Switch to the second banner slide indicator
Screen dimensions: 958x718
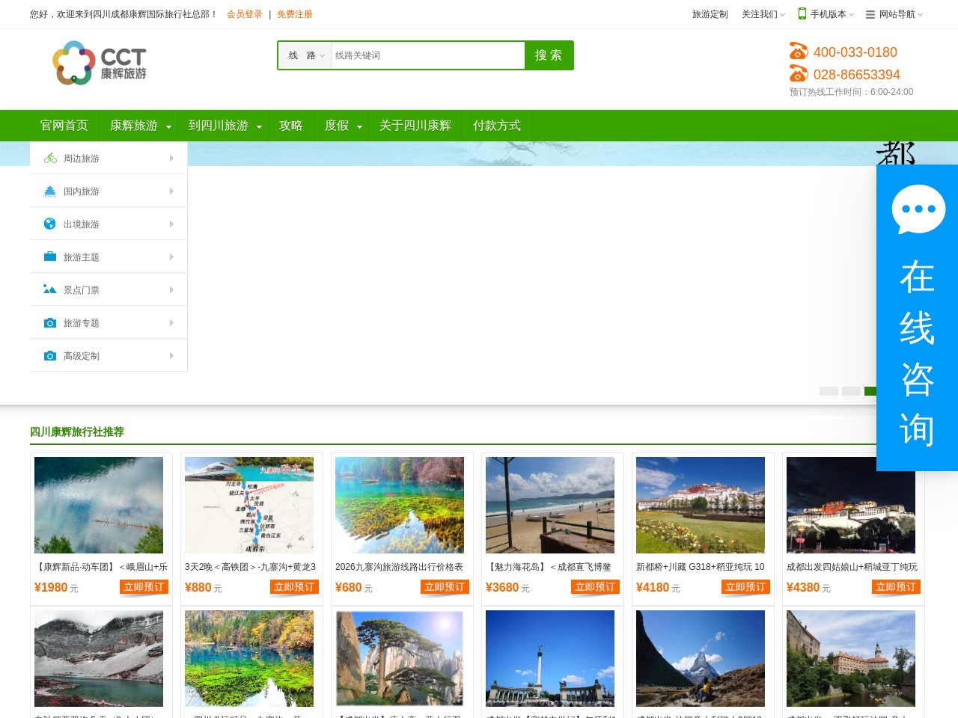click(851, 391)
